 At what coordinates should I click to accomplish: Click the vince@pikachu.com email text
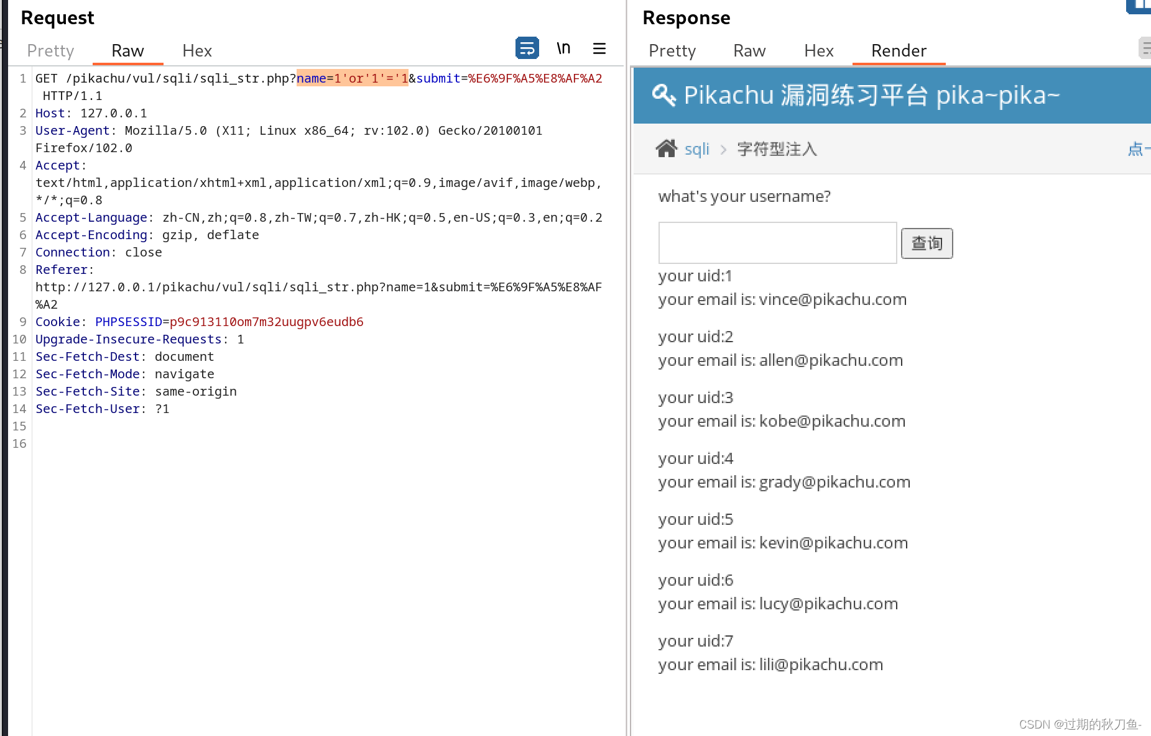pyautogui.click(x=833, y=299)
